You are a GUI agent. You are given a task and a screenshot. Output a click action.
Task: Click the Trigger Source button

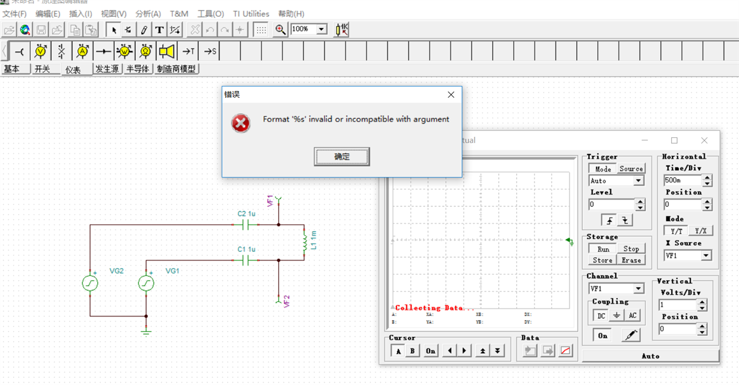[x=631, y=169]
